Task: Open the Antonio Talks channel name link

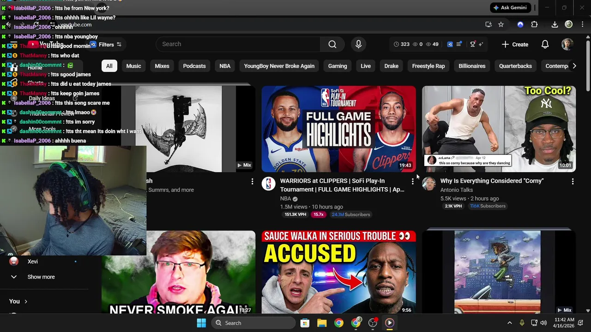Action: click(x=457, y=190)
